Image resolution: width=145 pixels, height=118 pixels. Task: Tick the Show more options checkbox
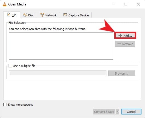coord(5,105)
